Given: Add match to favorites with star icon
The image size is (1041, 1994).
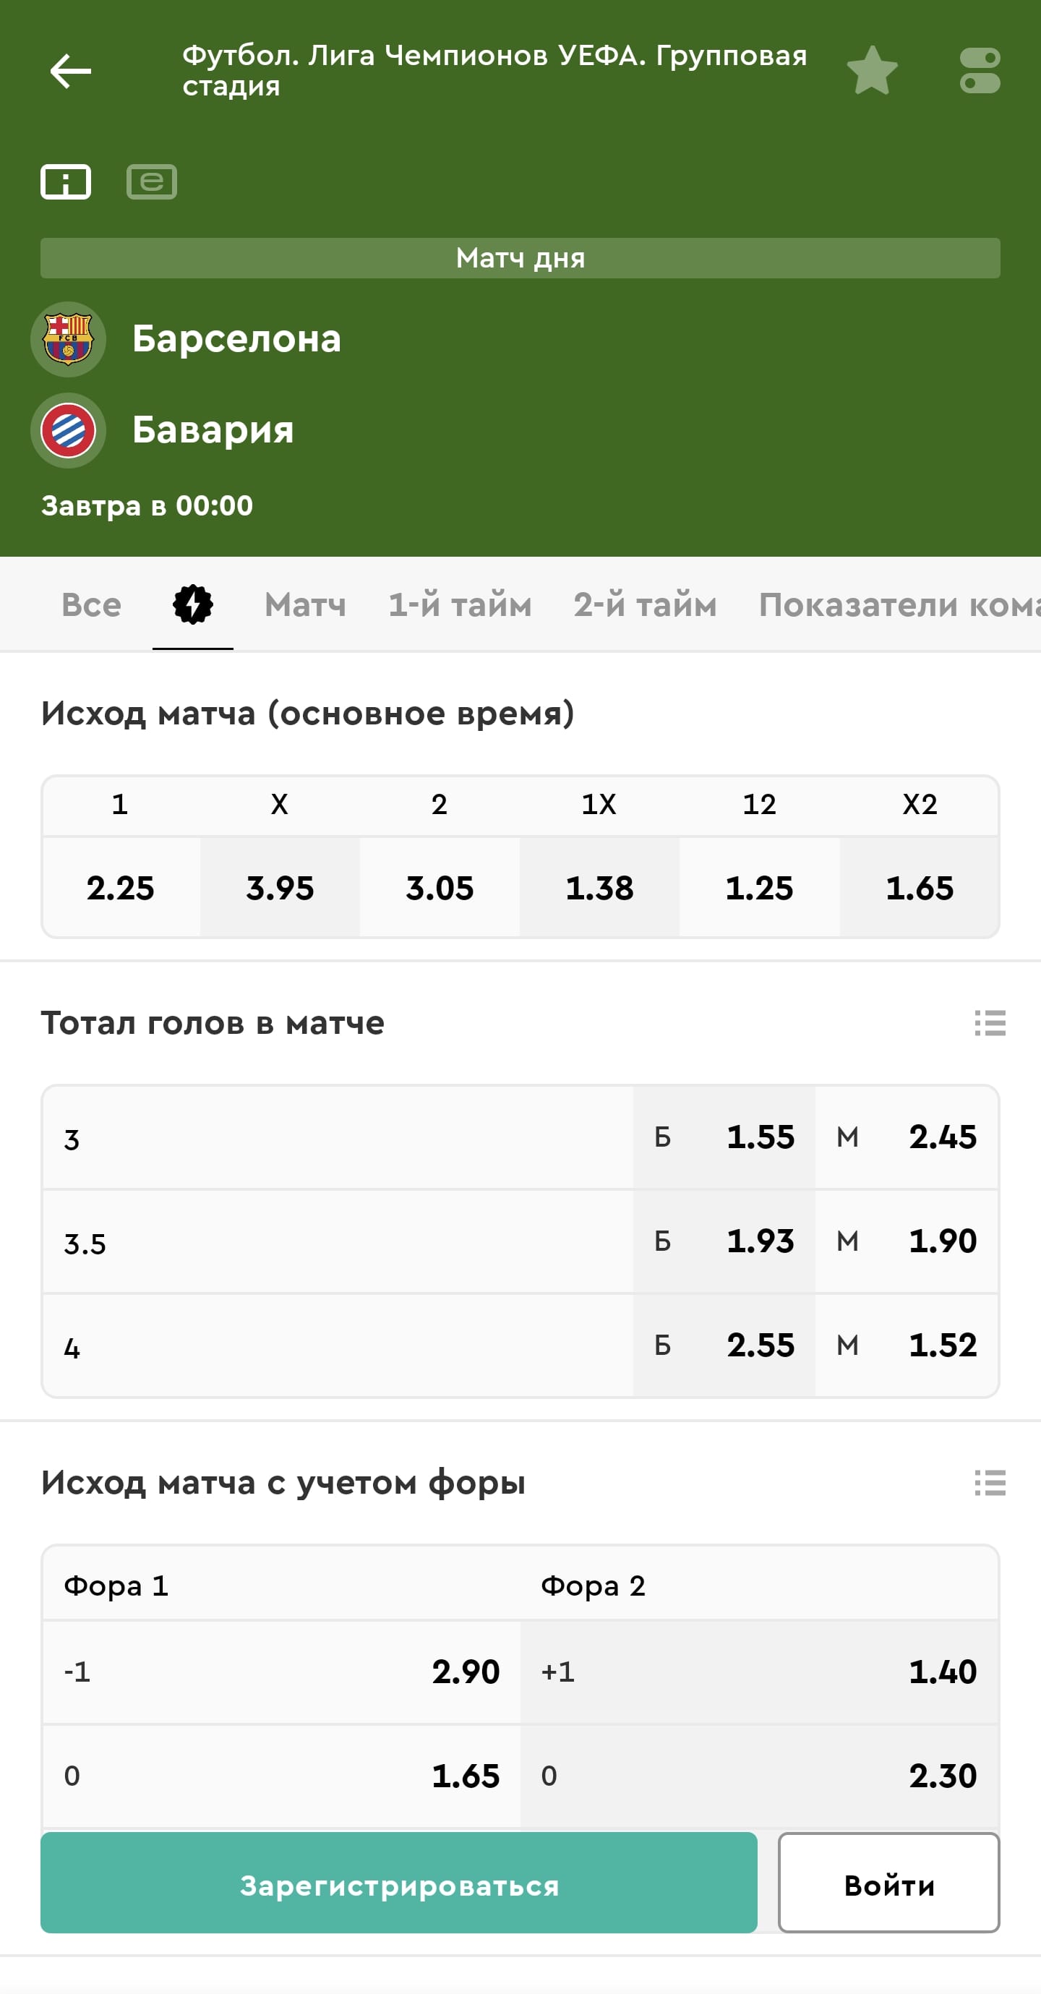Looking at the screenshot, I should click(x=872, y=71).
